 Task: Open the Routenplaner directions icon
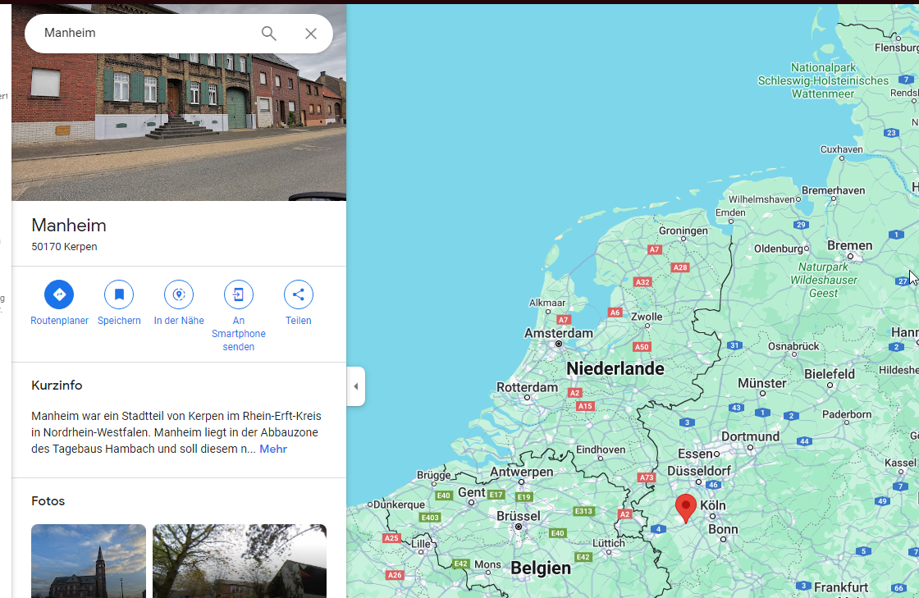point(59,294)
